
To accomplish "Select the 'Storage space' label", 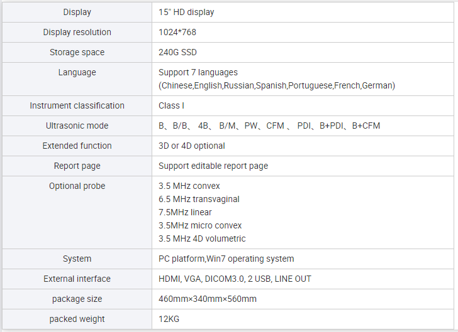I will pyautogui.click(x=77, y=53).
